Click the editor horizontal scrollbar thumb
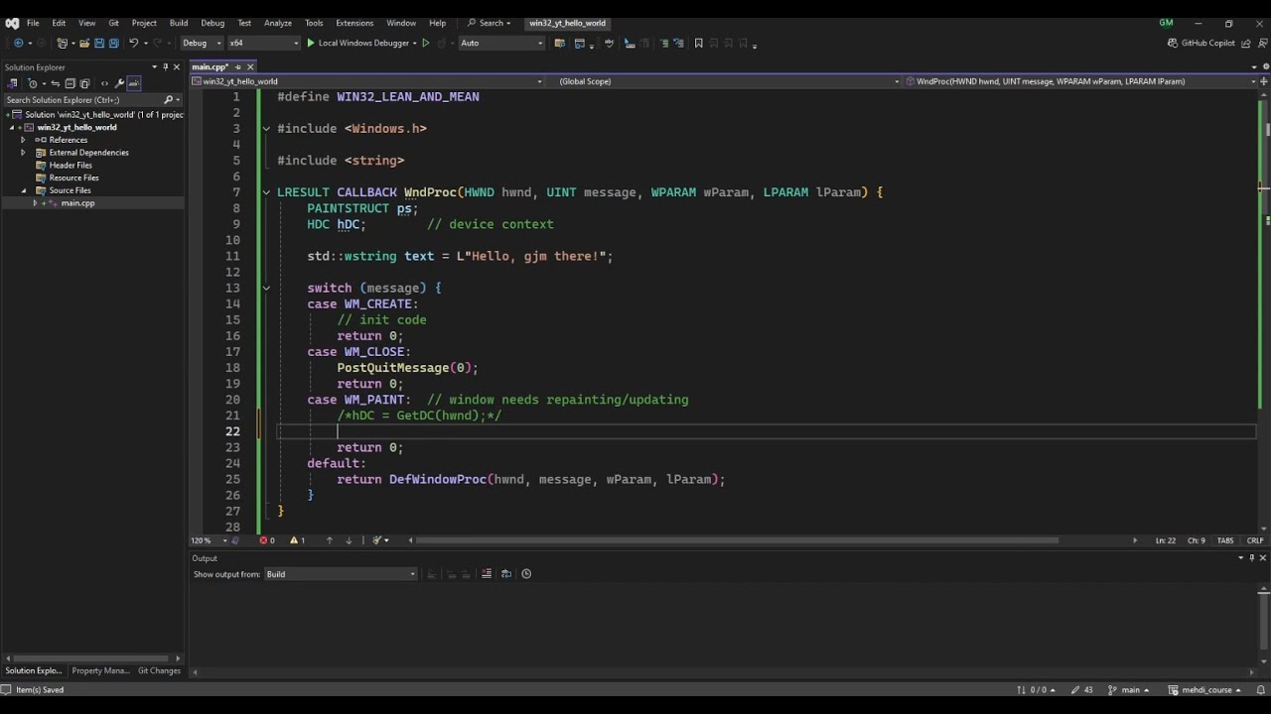Viewport: 1271px width, 714px height. pos(739,540)
